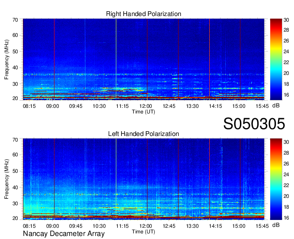Click the "28" value on Left Handed color bar

tap(286, 153)
